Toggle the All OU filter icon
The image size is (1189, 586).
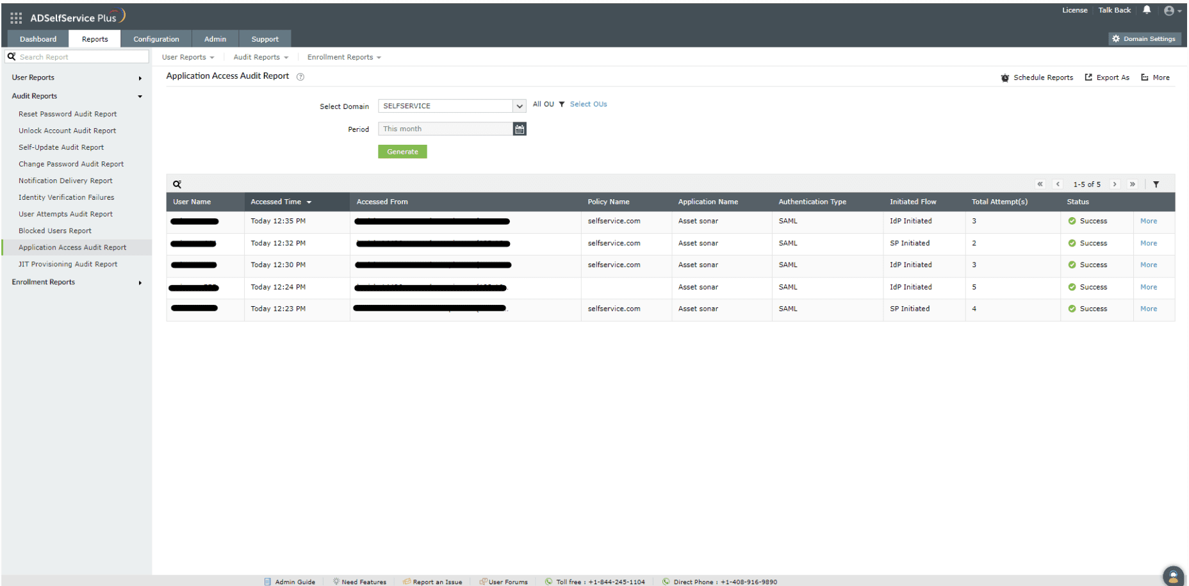pyautogui.click(x=562, y=104)
